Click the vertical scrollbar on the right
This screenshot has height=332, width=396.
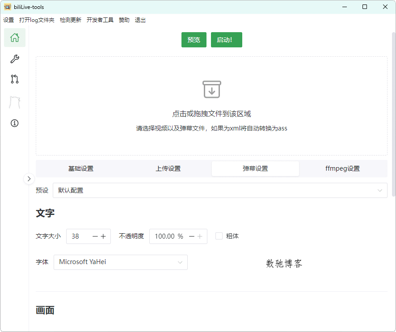pyautogui.click(x=394, y=113)
